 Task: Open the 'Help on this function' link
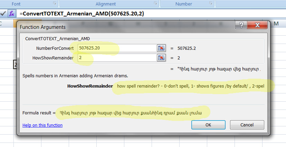click(x=42, y=125)
